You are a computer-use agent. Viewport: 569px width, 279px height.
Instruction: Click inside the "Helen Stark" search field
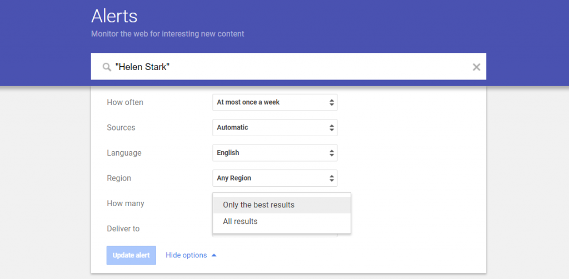pyautogui.click(x=288, y=66)
